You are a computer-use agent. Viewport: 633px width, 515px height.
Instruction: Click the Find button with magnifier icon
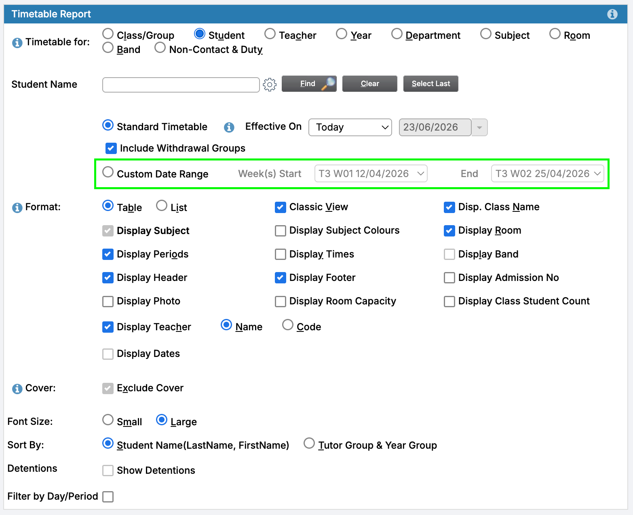point(309,84)
